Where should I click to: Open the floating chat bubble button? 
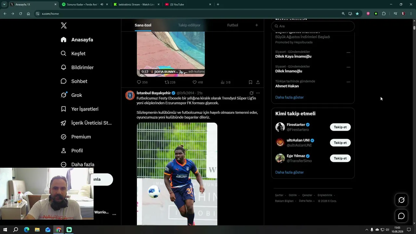pos(401,216)
